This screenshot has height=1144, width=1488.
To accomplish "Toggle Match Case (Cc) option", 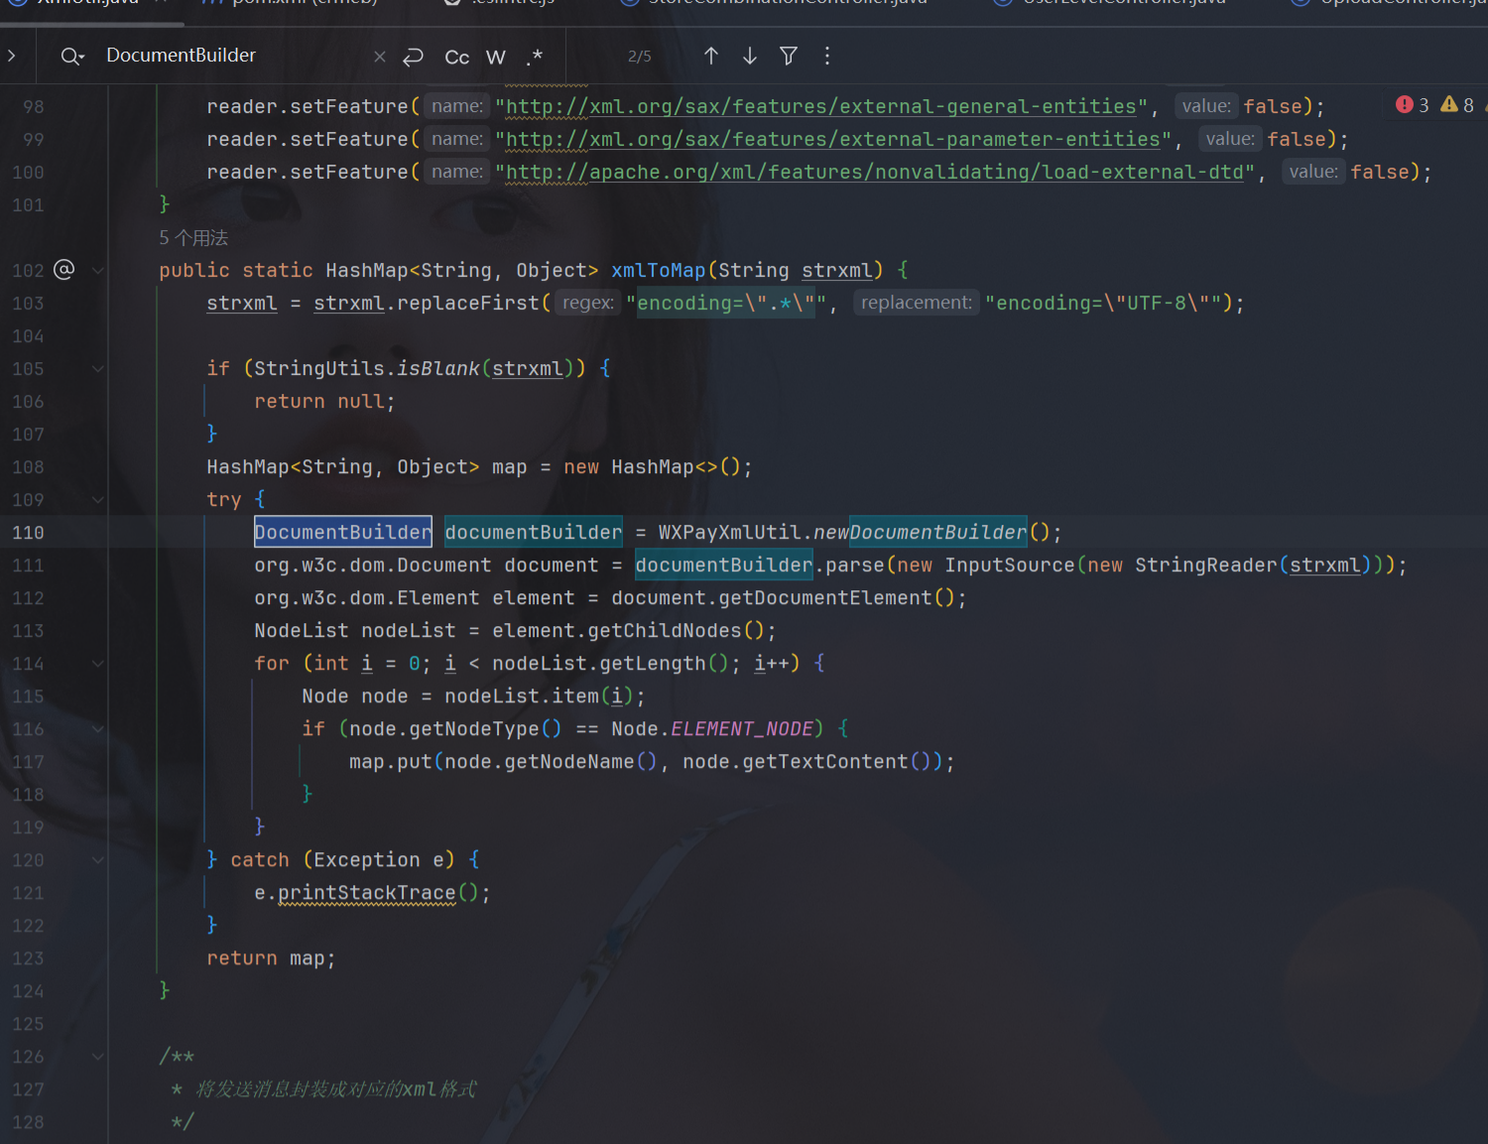I will pos(456,58).
